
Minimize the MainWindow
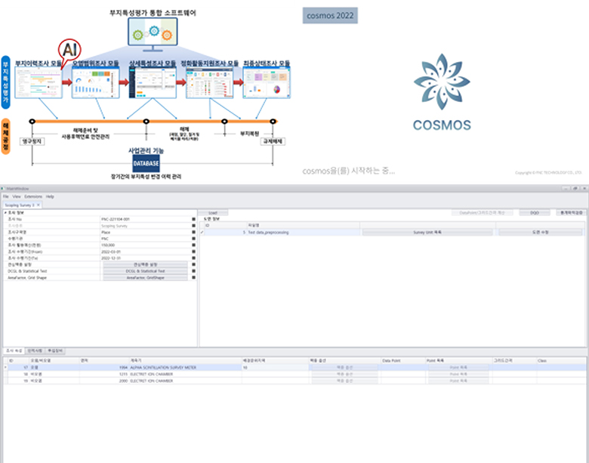(x=566, y=188)
